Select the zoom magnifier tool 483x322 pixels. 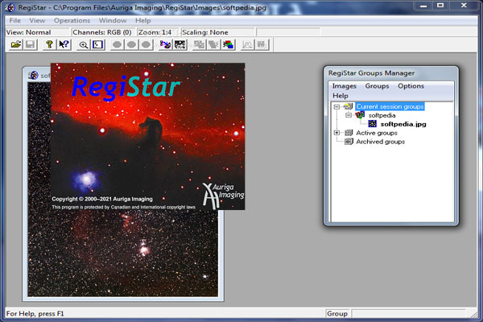83,45
